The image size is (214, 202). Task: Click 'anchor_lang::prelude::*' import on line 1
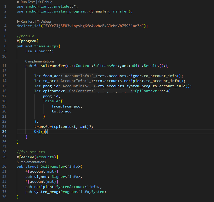click(51, 7)
